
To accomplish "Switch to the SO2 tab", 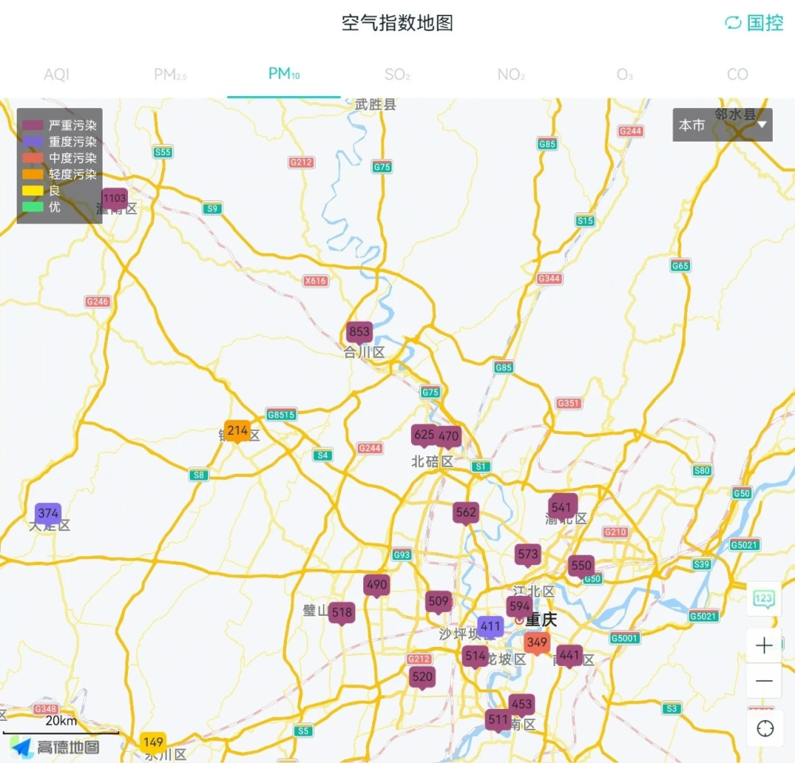I will coord(396,74).
